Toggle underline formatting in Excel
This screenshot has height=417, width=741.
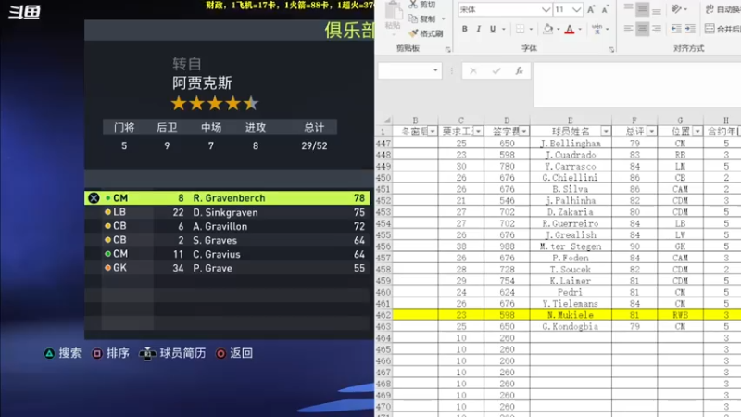pyautogui.click(x=493, y=29)
